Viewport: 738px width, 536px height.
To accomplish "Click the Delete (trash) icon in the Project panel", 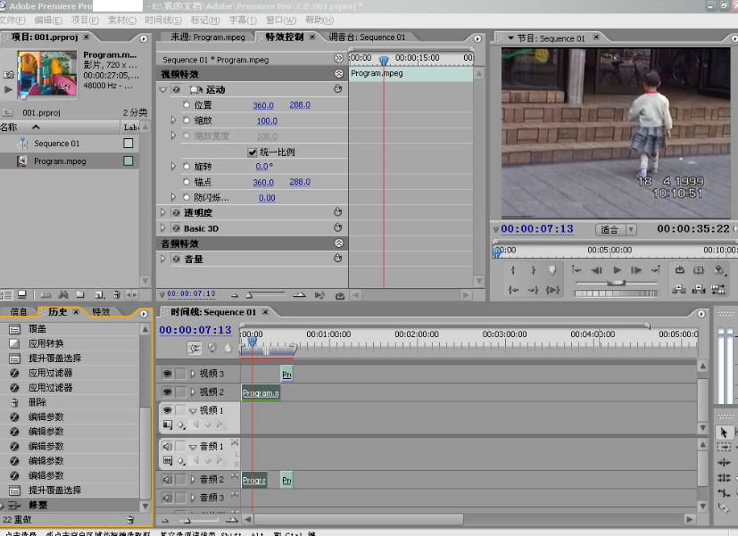I will [x=118, y=295].
